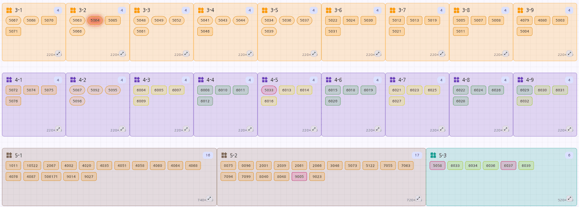The image size is (579, 207).
Task: Select chip 6039 in group 5-3
Action: tap(526, 165)
